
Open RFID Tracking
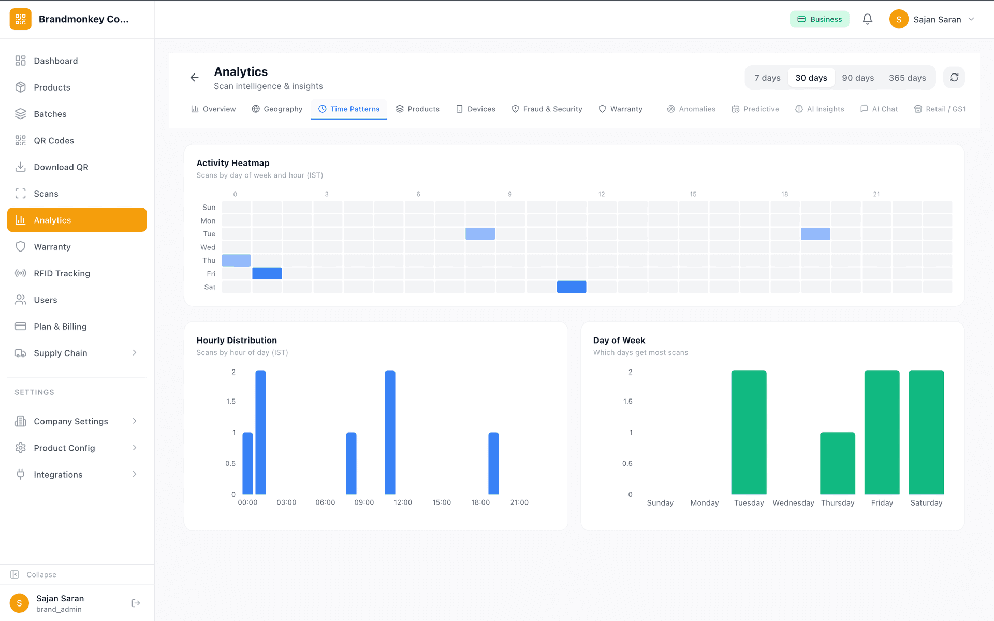[61, 273]
